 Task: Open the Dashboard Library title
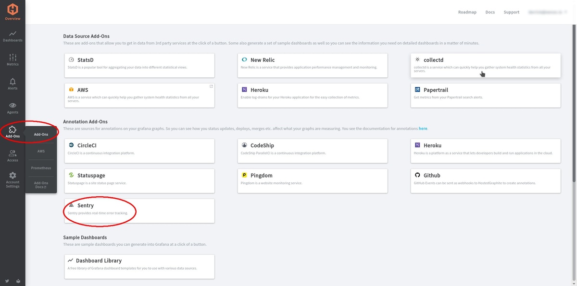click(x=99, y=261)
